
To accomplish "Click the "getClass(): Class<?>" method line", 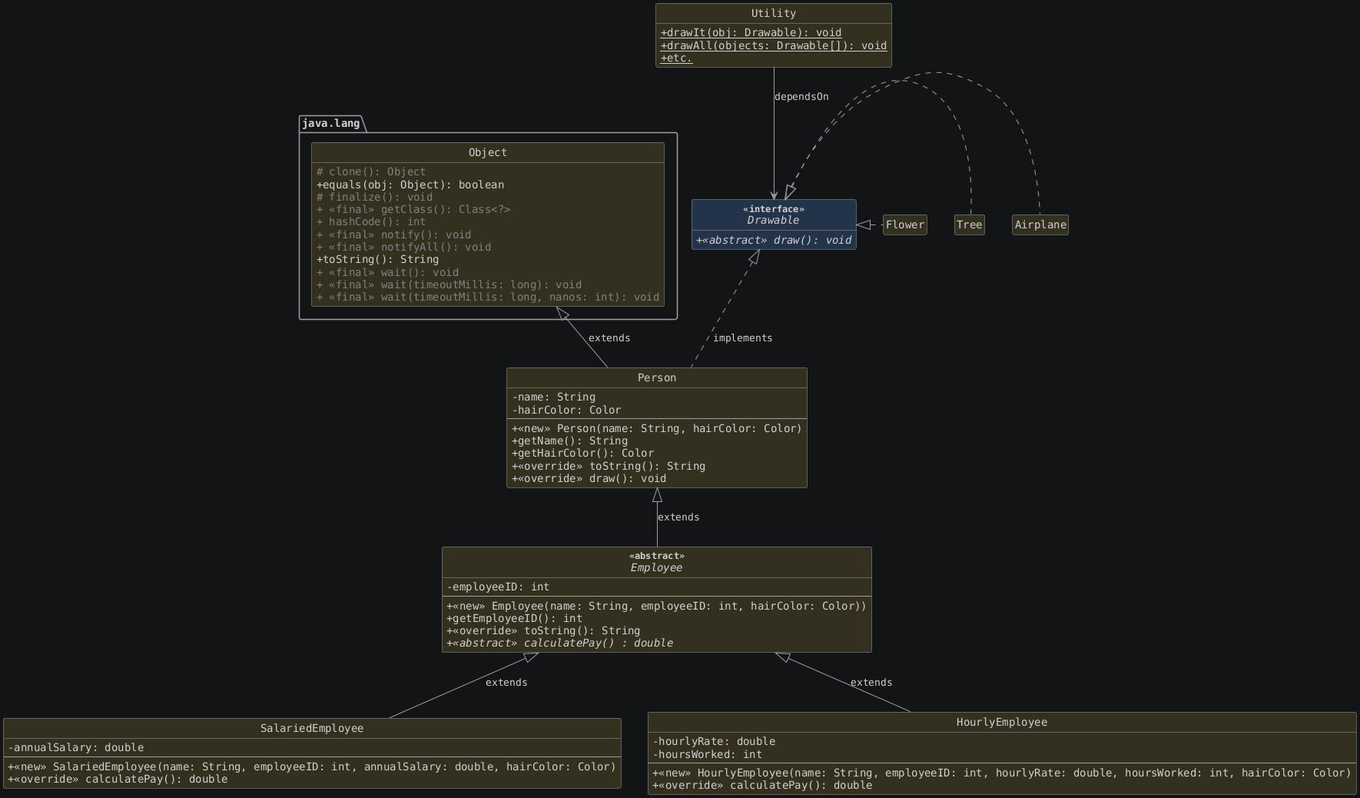I will coord(413,210).
